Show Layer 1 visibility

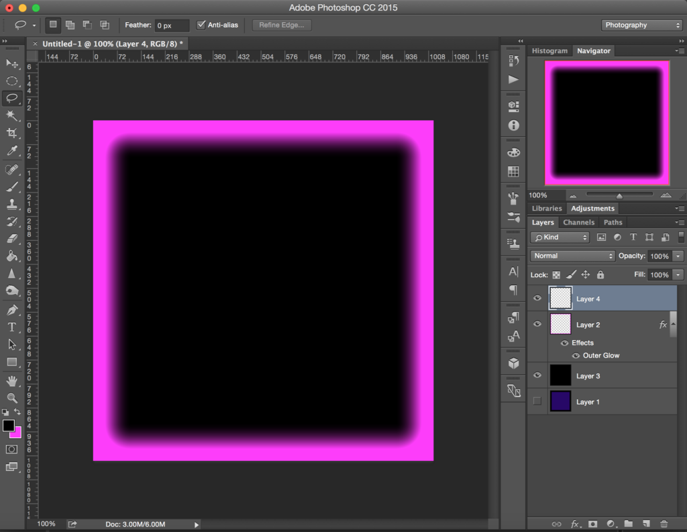pyautogui.click(x=537, y=401)
